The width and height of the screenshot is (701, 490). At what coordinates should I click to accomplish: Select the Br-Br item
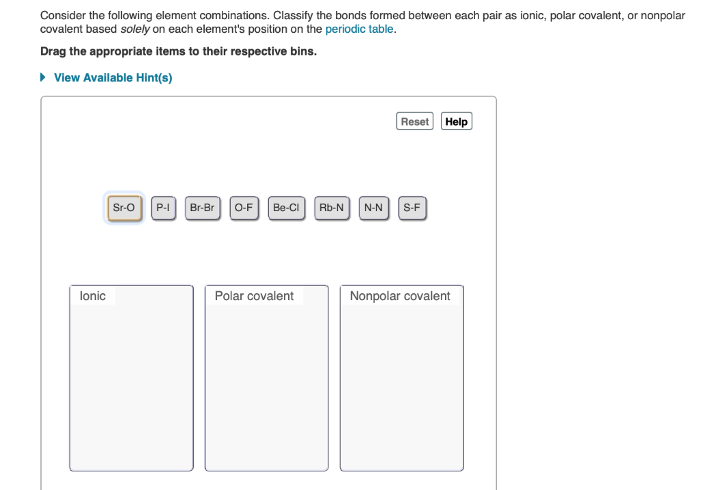203,208
